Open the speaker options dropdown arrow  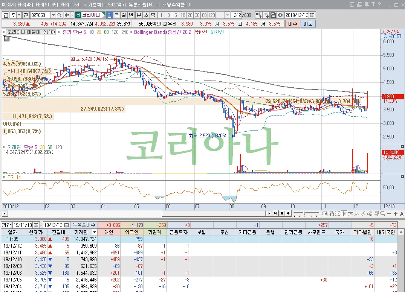(72, 15)
